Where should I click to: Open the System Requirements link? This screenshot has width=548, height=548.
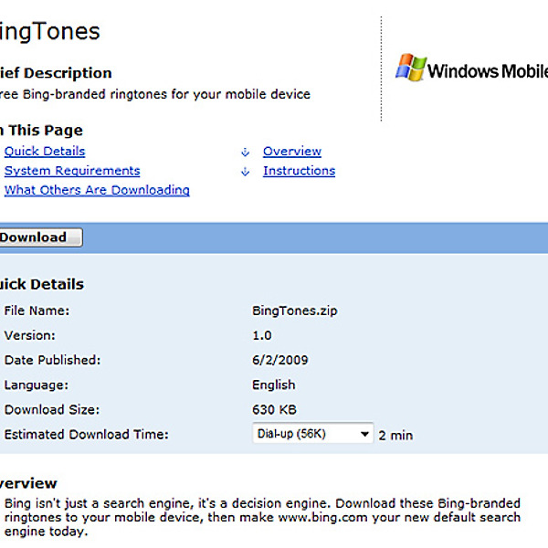72,171
